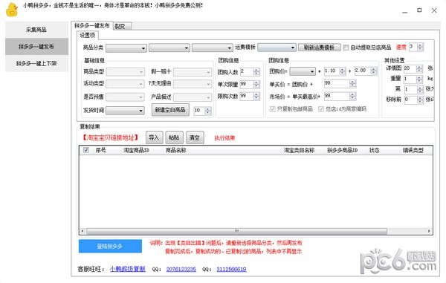Click the 商品名称 column header
The image size is (446, 283).
click(176, 150)
